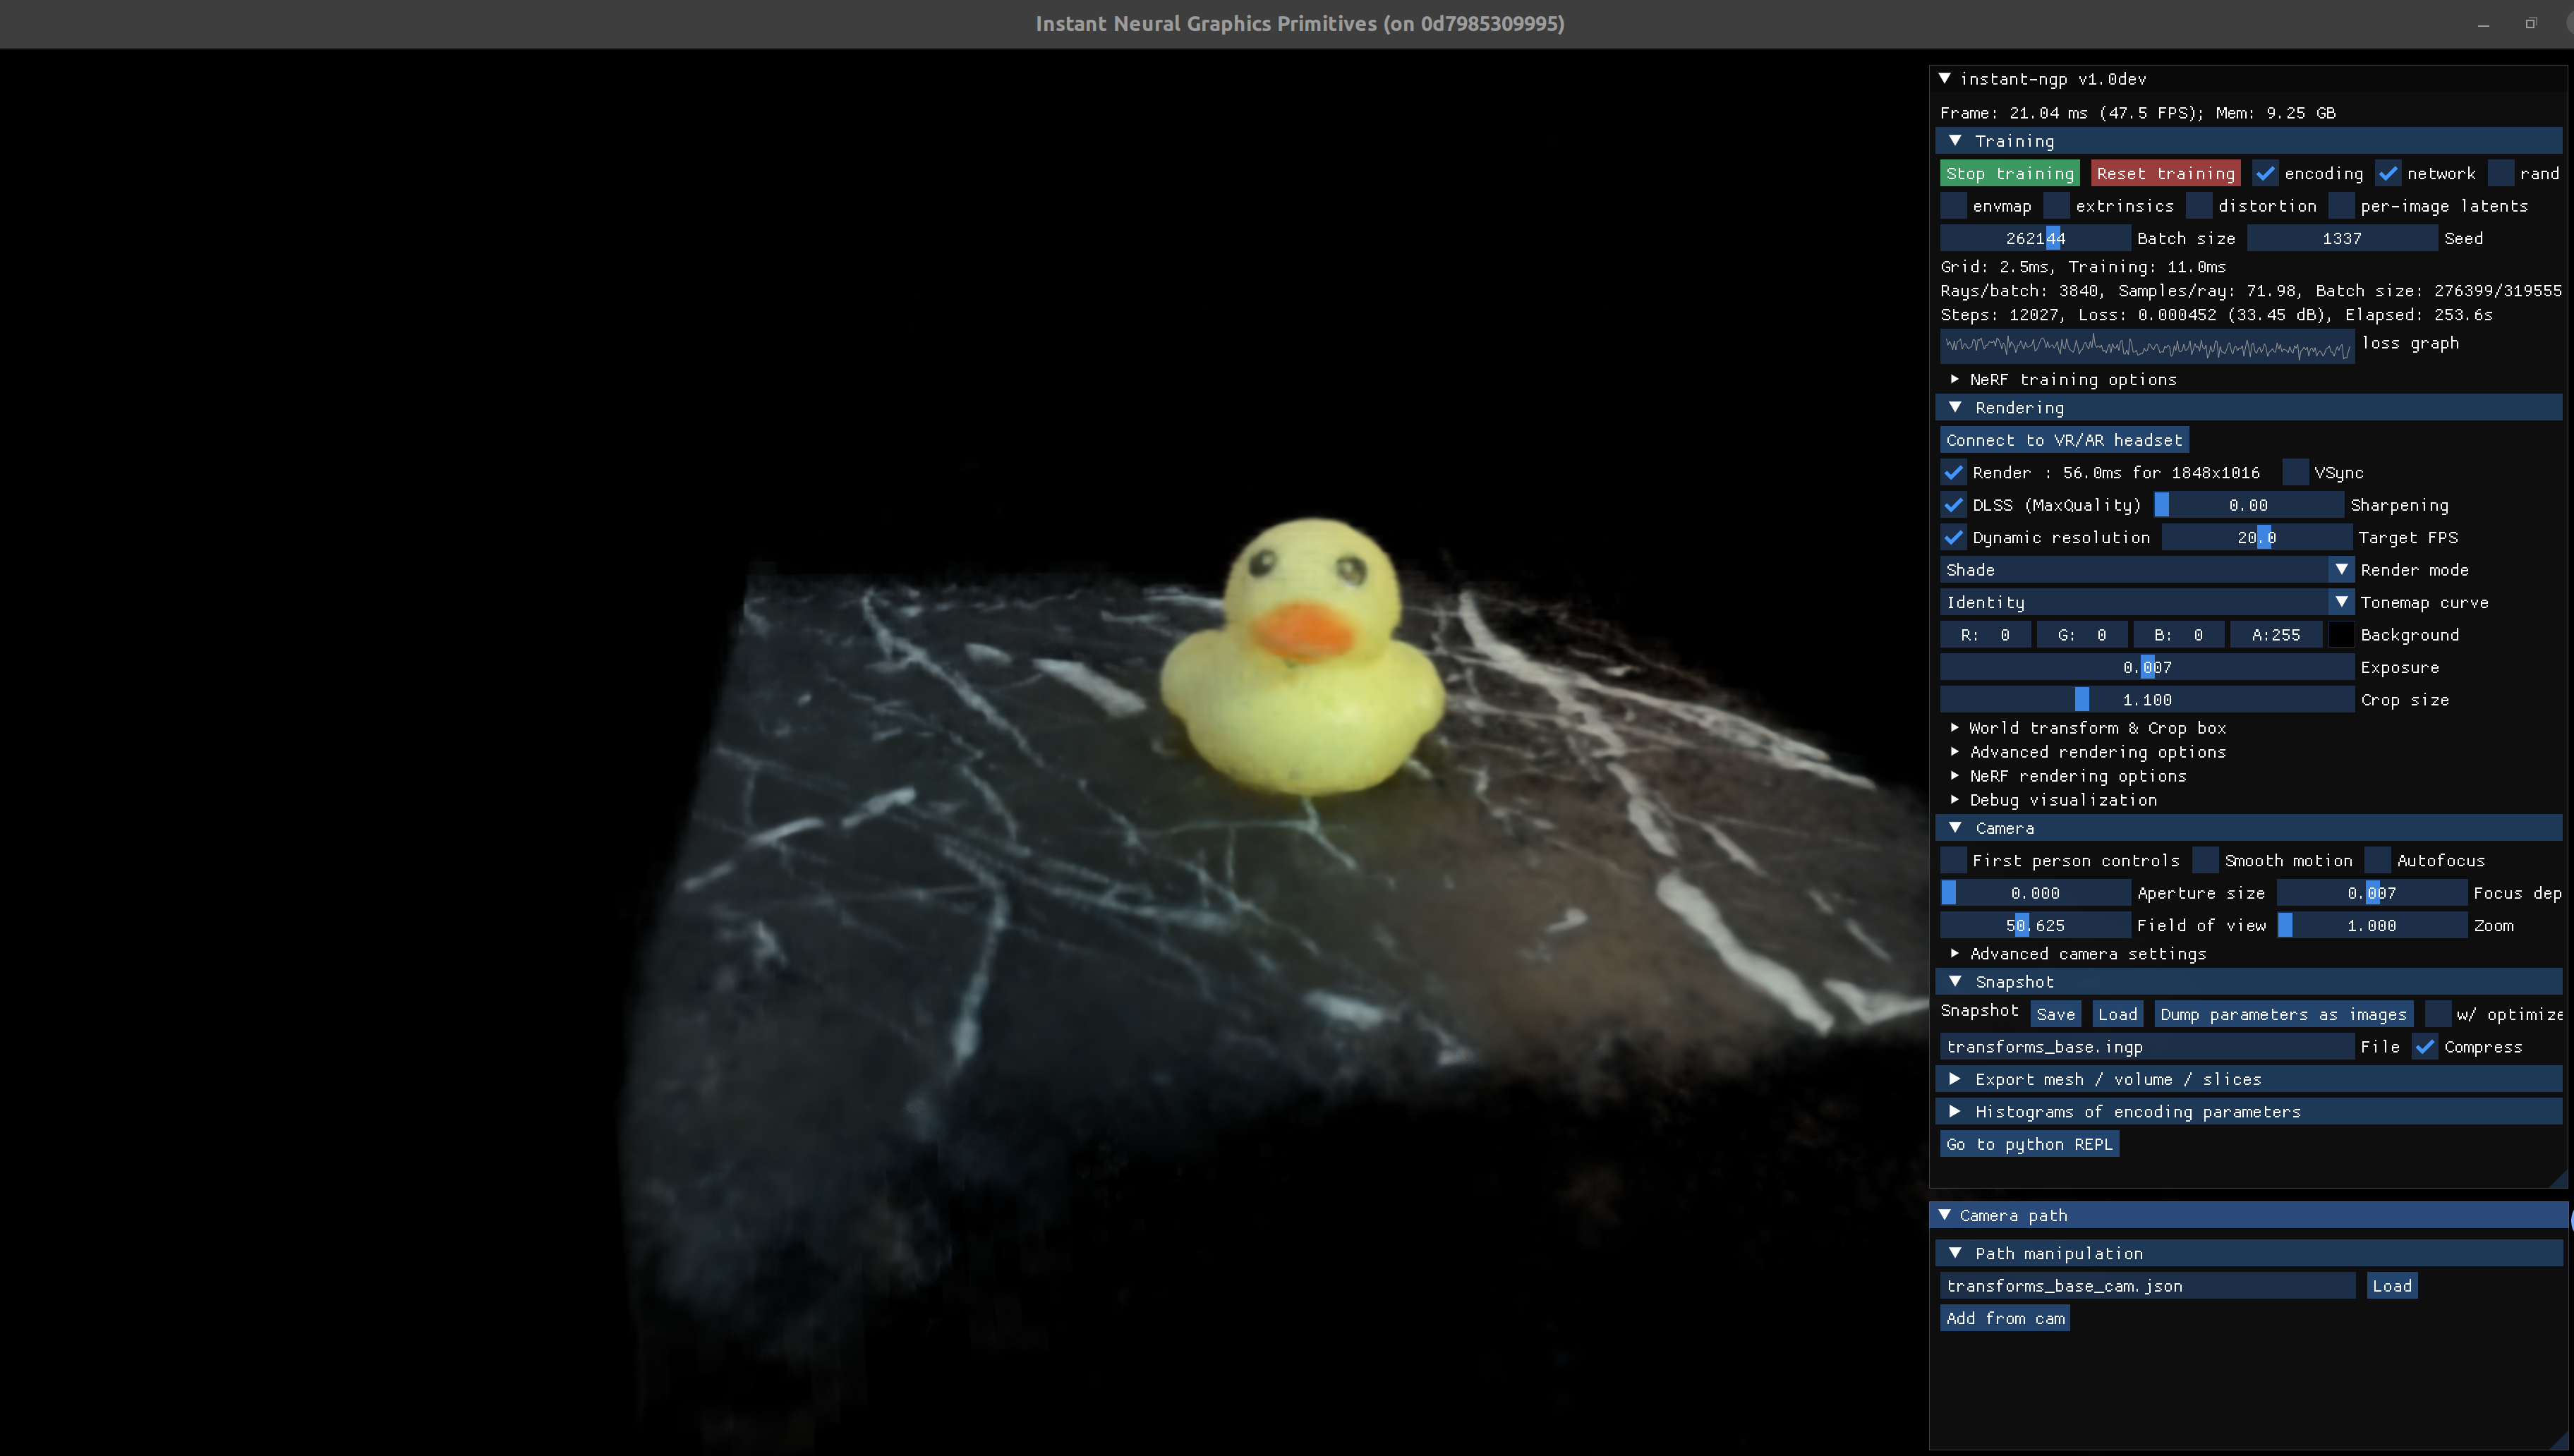Viewport: 2574px width, 1456px height.
Task: Collapse the Camera path panel
Action: pyautogui.click(x=1945, y=1215)
